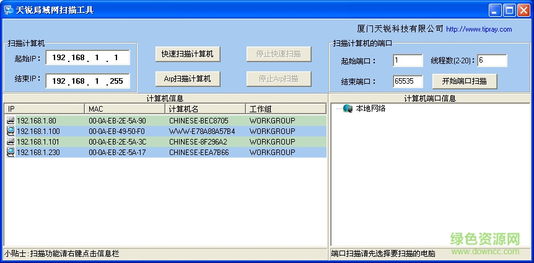The image size is (534, 263).
Task: Click computer icon for 192.168.1.100 row
Action: click(11, 131)
